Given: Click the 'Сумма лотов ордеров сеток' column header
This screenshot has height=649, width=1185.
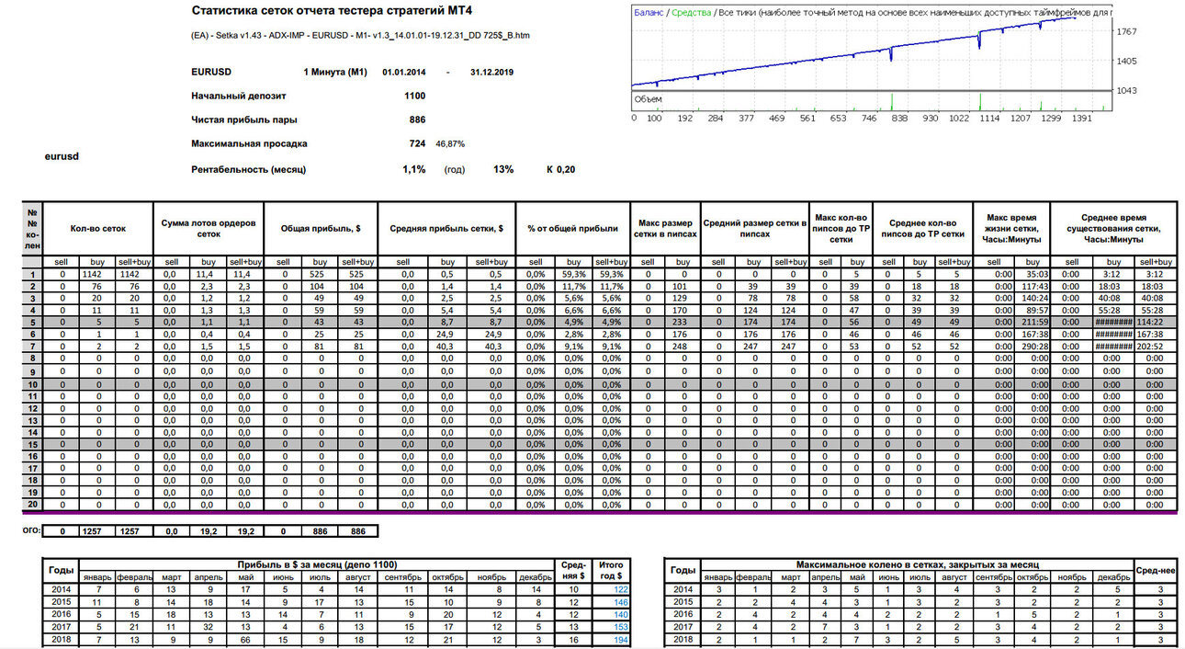Looking at the screenshot, I should click(208, 229).
